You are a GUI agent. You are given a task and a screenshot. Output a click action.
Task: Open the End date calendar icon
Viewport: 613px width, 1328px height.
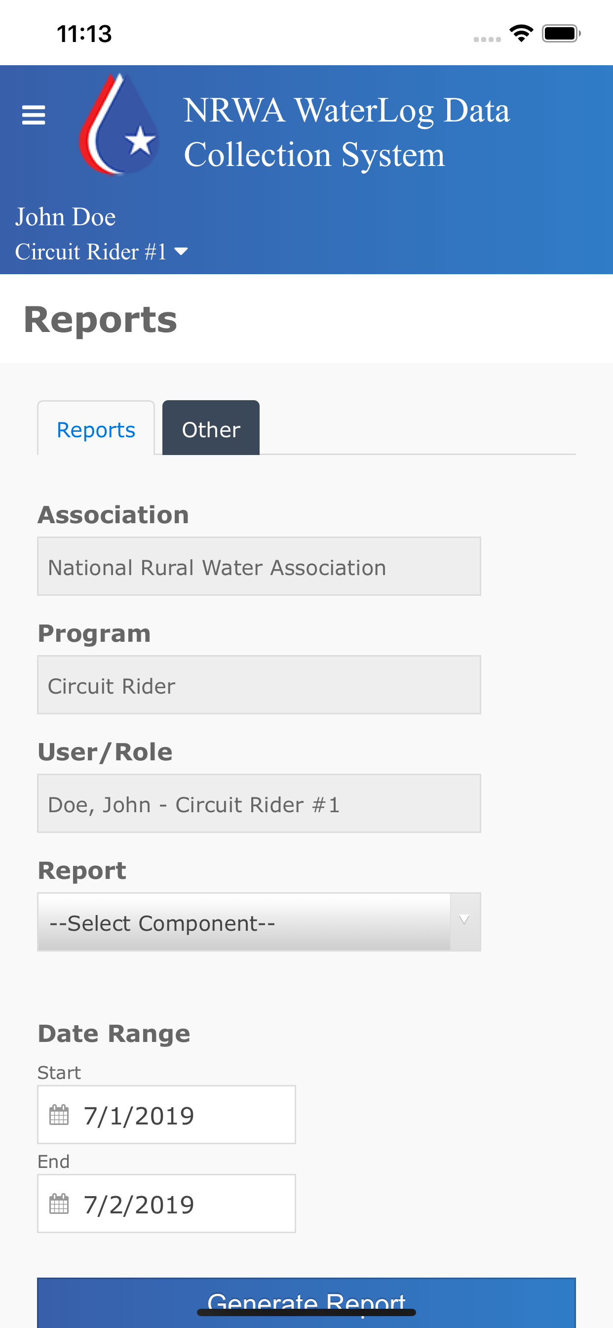coord(59,1204)
